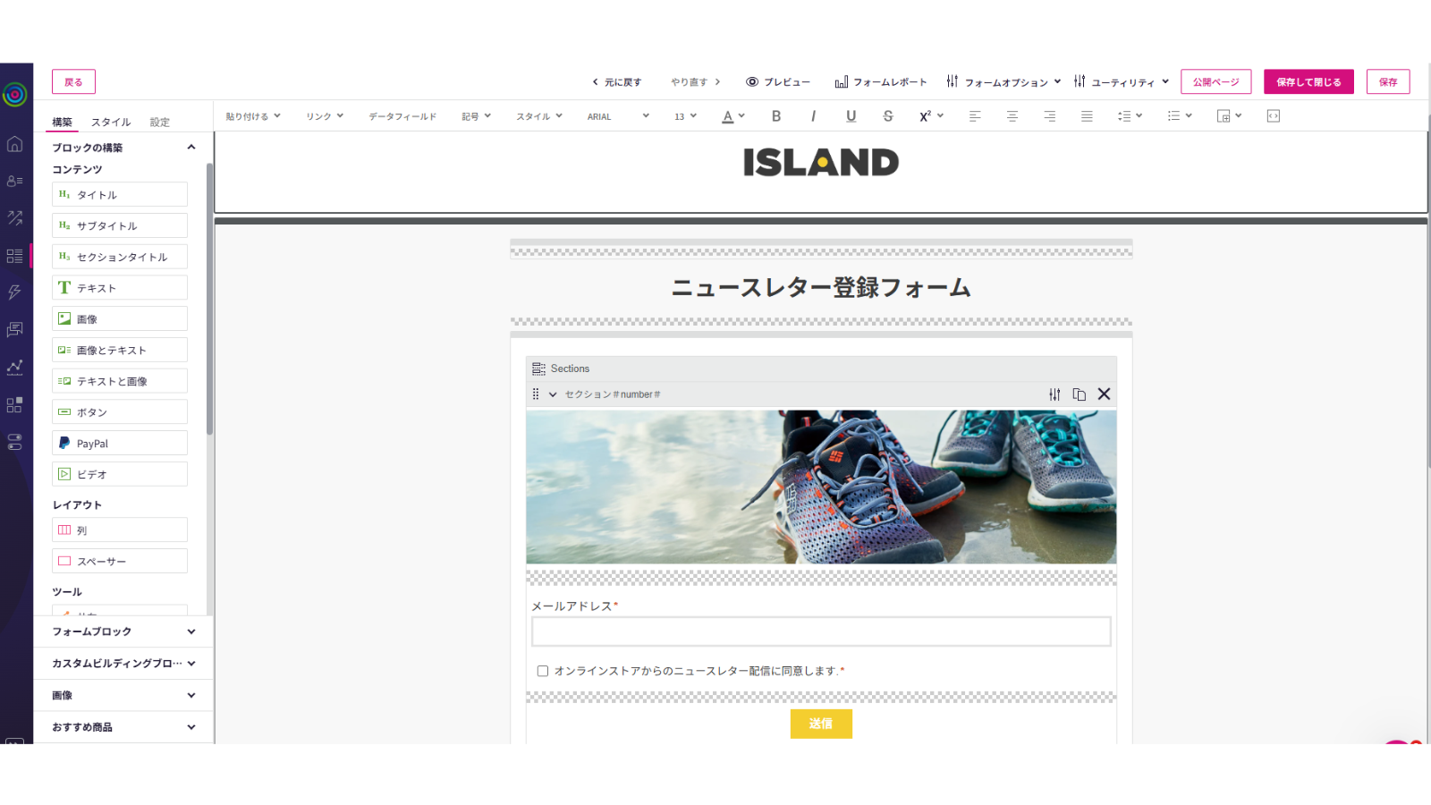Apply strikethrough formatting

888,116
